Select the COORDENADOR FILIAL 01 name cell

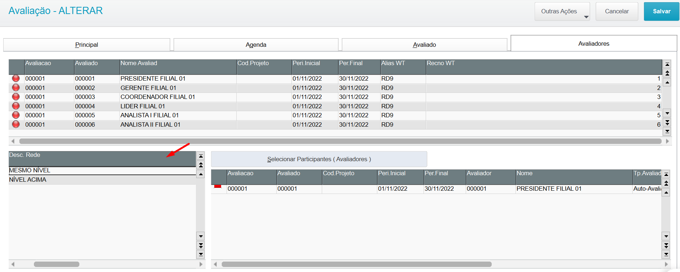[x=178, y=97]
